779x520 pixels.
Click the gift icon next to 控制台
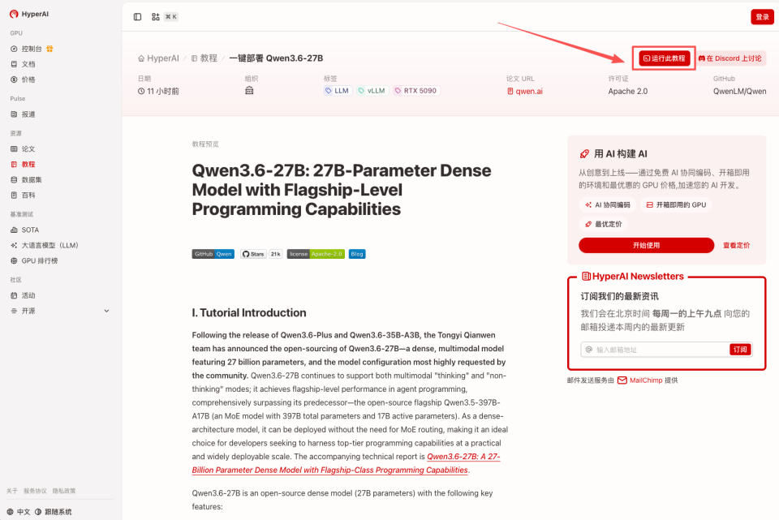[x=49, y=49]
